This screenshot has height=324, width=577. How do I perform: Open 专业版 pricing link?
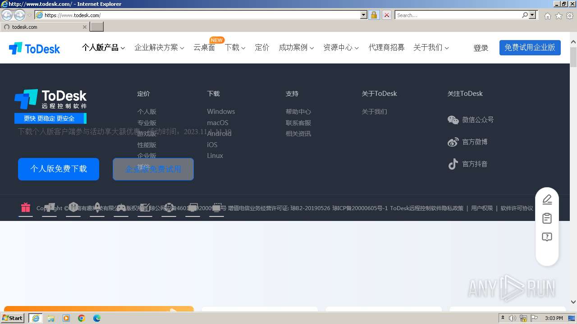(x=147, y=123)
